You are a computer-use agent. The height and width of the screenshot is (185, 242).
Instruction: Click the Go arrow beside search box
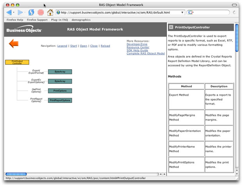pyautogui.click(x=234, y=12)
